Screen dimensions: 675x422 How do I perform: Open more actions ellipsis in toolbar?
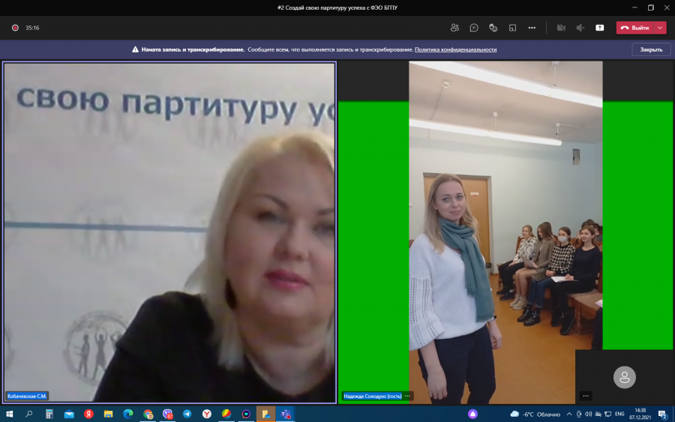(532, 28)
